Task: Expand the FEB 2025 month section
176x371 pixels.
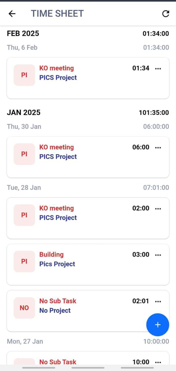Action: click(23, 34)
